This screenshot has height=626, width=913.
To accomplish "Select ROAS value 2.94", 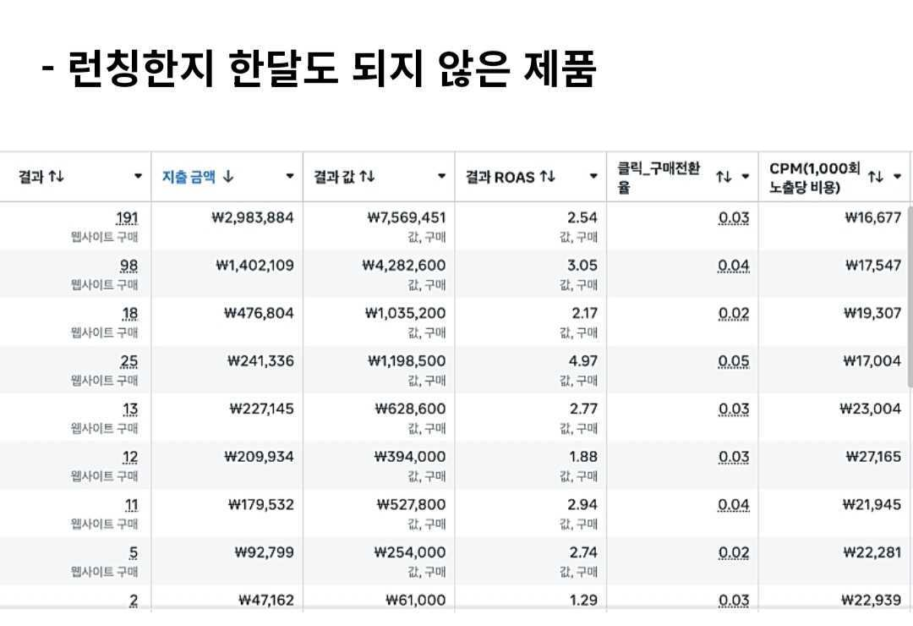I will point(582,505).
